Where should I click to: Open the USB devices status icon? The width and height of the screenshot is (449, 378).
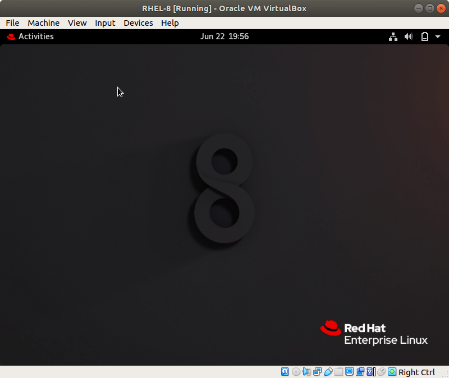click(x=328, y=372)
